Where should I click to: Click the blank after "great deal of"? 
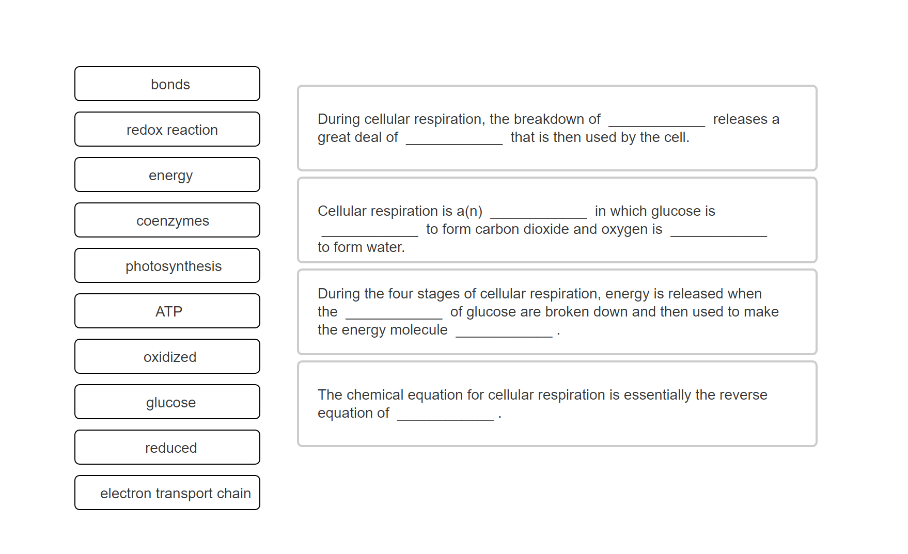[x=453, y=140]
